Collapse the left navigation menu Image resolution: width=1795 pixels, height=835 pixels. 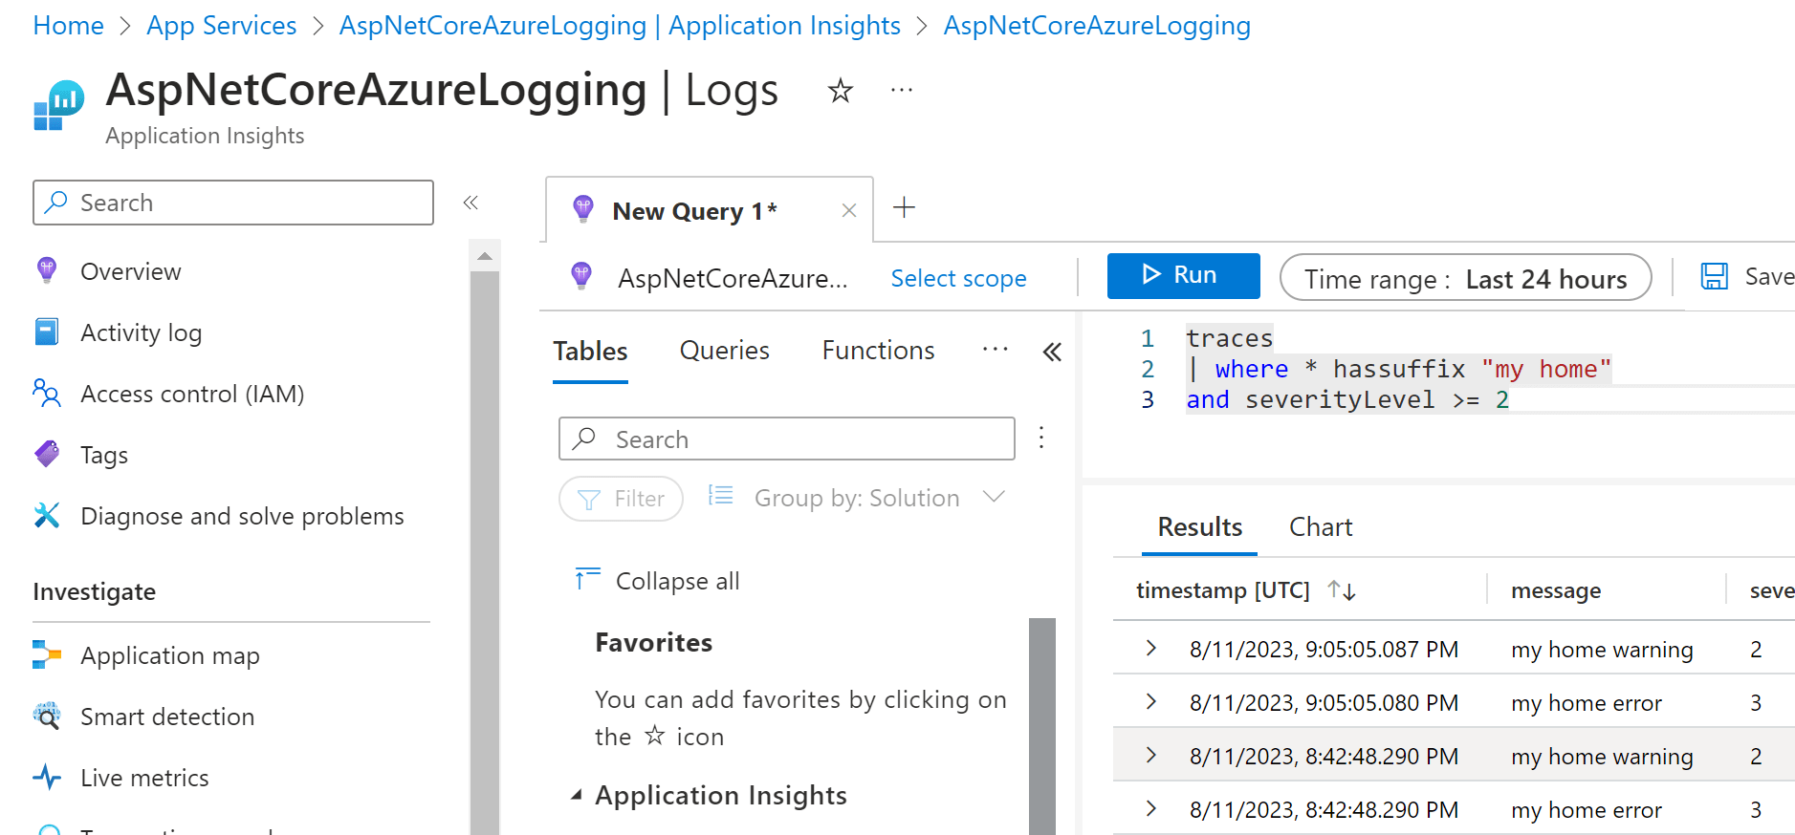click(471, 203)
